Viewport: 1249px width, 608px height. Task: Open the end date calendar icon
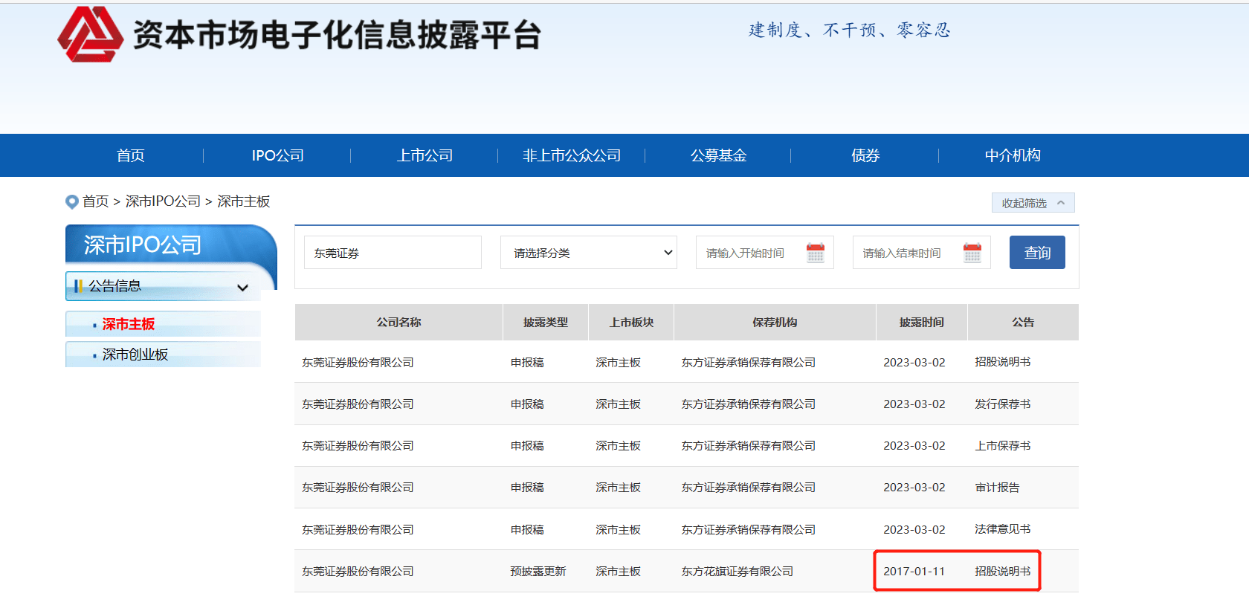click(x=972, y=253)
